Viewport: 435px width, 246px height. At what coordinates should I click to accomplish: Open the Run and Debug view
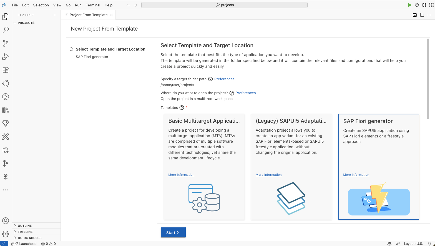click(x=6, y=56)
